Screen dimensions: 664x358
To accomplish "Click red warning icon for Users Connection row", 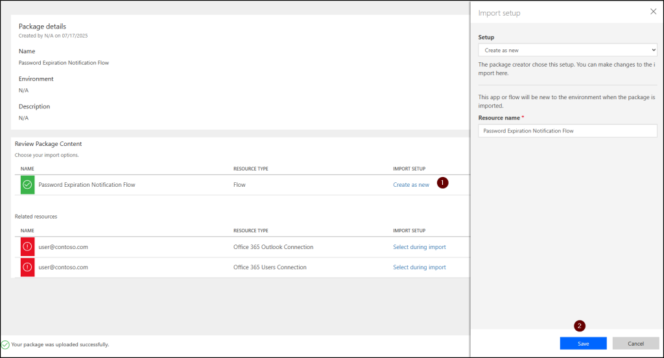I will [x=27, y=267].
